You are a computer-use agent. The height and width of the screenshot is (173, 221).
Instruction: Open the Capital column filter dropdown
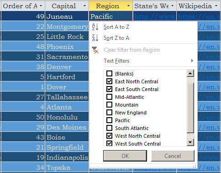pos(84,6)
